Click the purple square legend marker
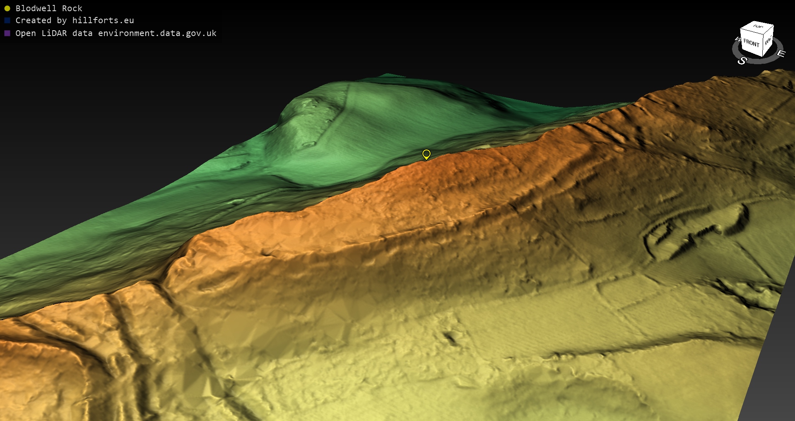This screenshot has height=421, width=795. click(7, 33)
